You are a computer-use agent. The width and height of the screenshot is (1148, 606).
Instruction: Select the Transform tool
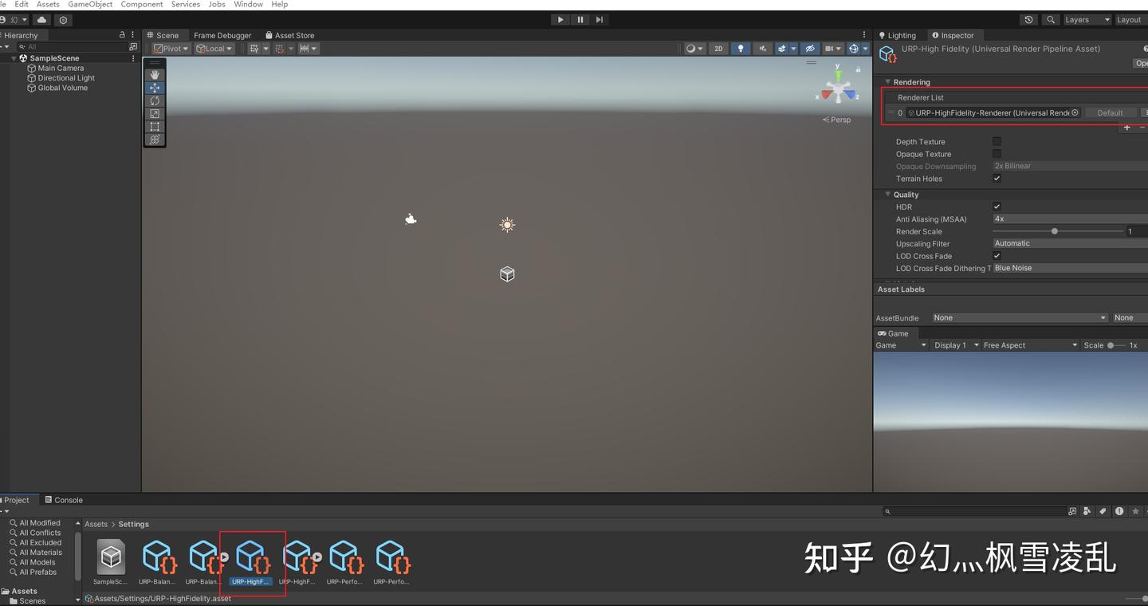point(155,140)
